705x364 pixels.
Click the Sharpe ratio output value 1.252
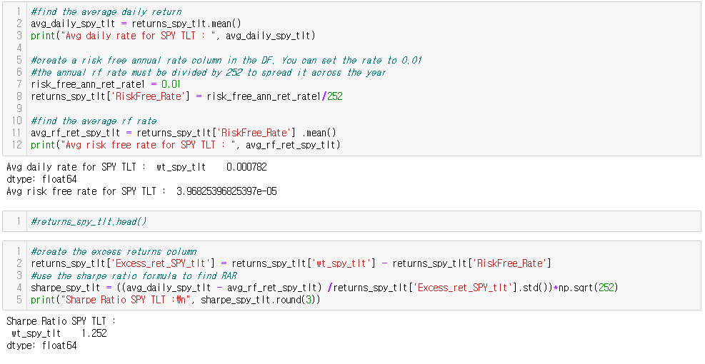pyautogui.click(x=94, y=333)
